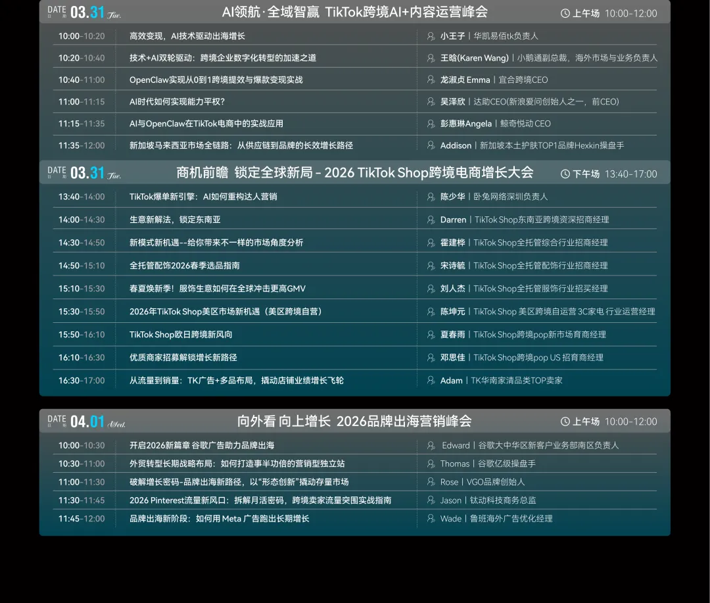This screenshot has height=603, width=710.
Task: Select the 向外看 向上增长 2026品牌出海营销峰会 title
Action: click(354, 422)
